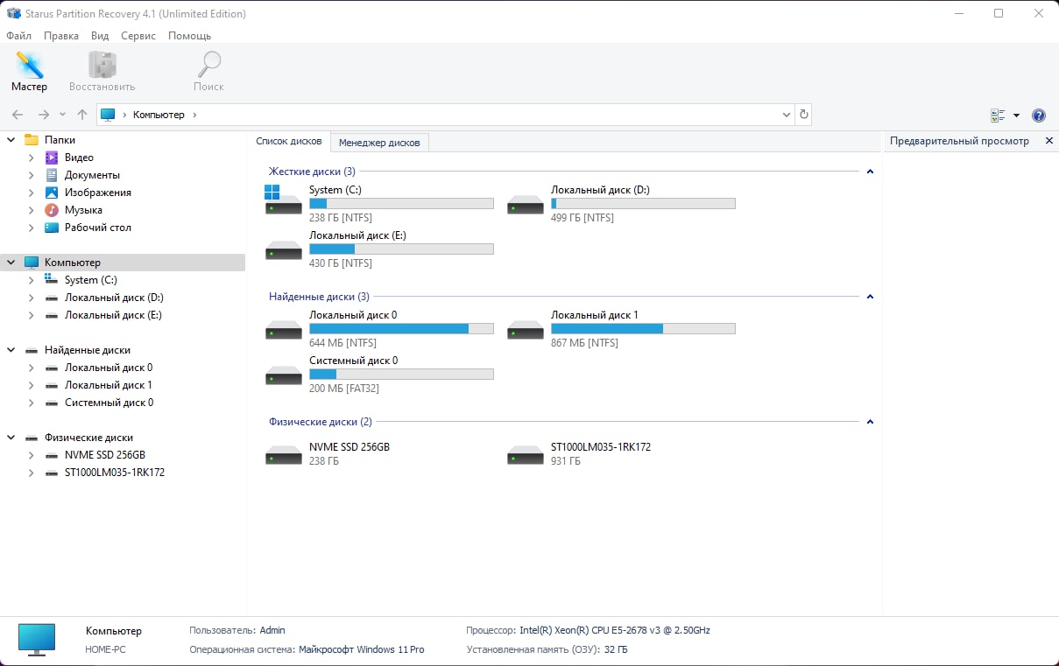Open the help question mark icon
The image size is (1059, 666).
(x=1039, y=116)
